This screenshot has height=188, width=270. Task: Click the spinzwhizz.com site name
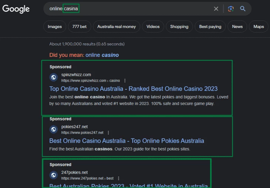click(x=76, y=75)
